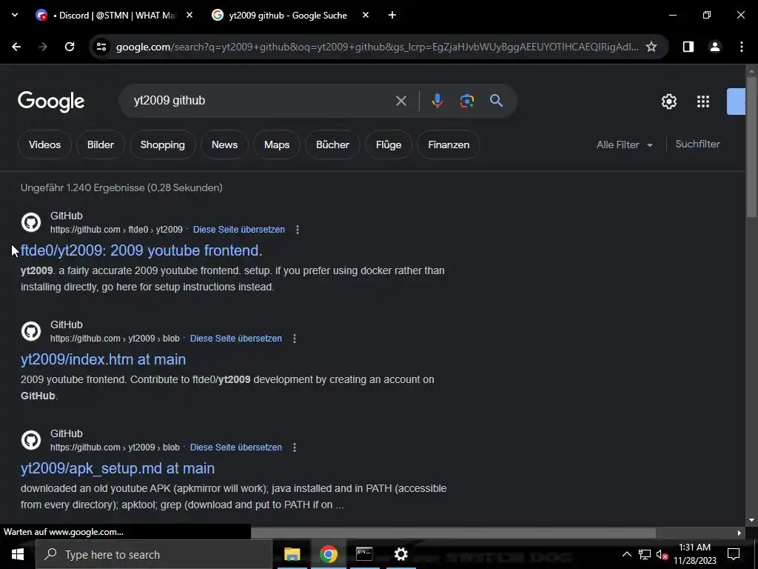Open the Windows Start menu
Screen dimensions: 758x569
click(18, 554)
